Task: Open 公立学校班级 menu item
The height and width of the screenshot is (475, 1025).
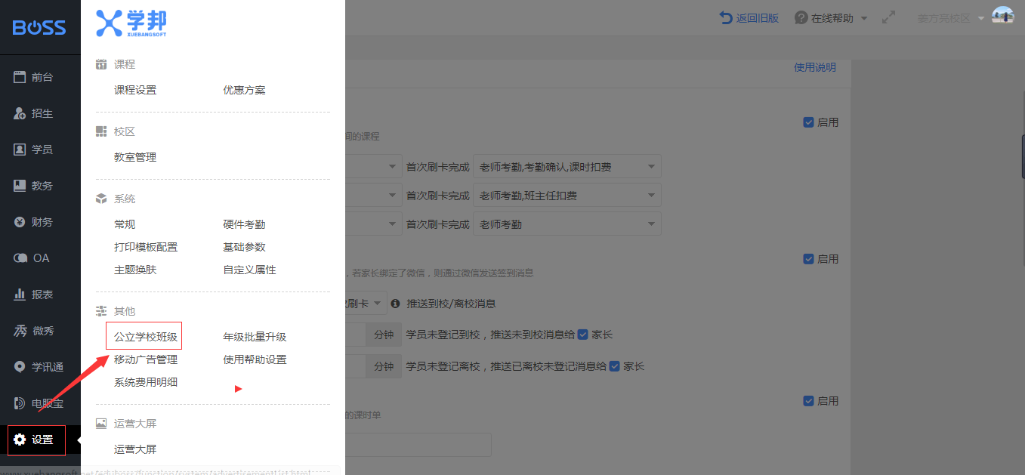Action: click(x=146, y=337)
